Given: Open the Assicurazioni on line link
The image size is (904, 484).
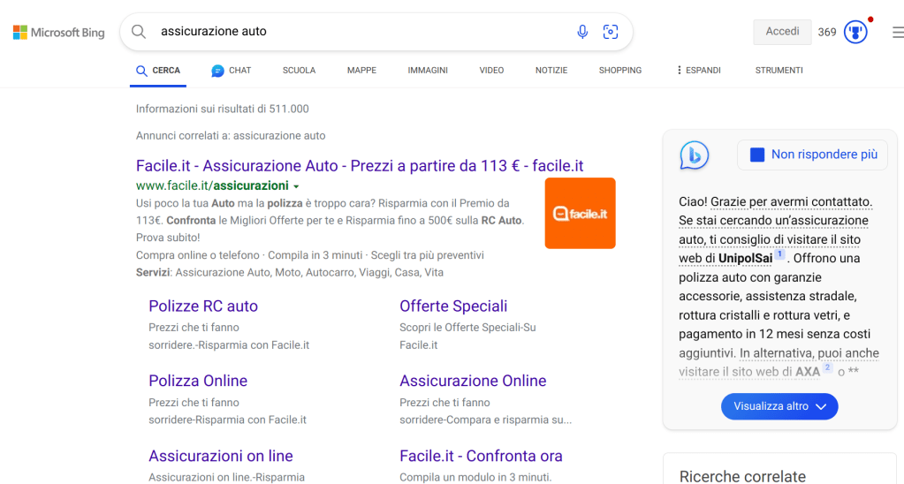Looking at the screenshot, I should coord(221,456).
